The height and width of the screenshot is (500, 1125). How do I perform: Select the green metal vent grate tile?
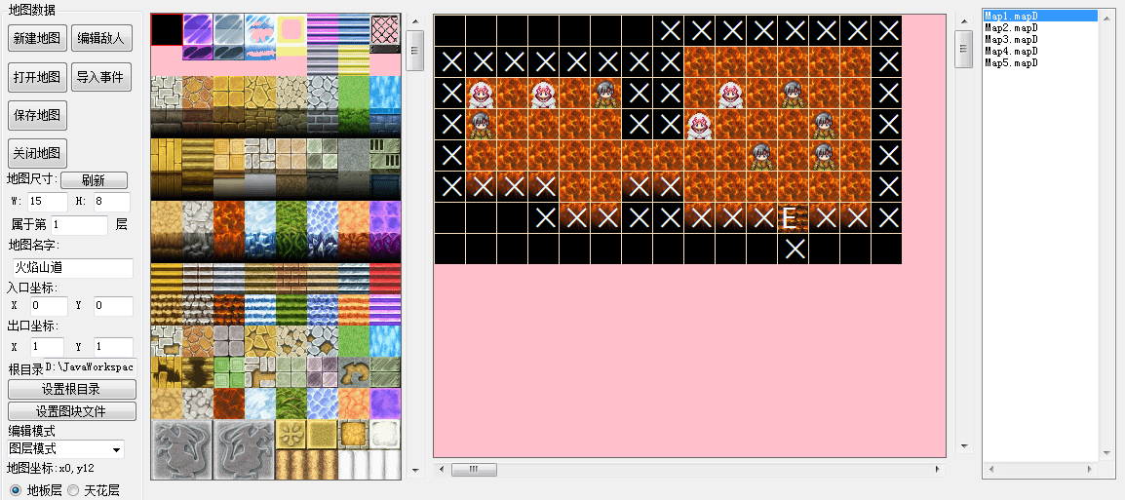384,154
